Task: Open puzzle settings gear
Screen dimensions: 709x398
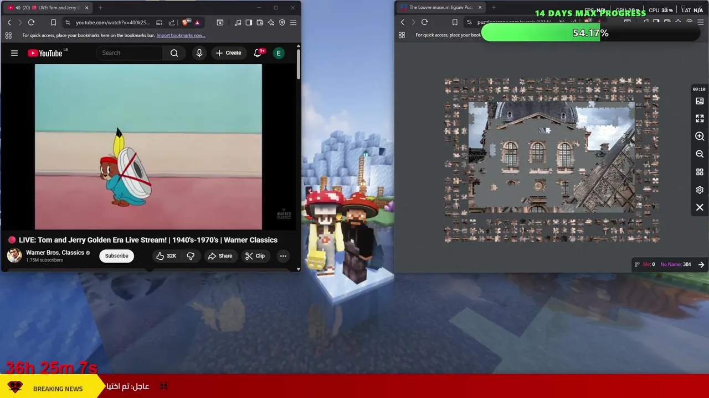Action: coord(700,190)
